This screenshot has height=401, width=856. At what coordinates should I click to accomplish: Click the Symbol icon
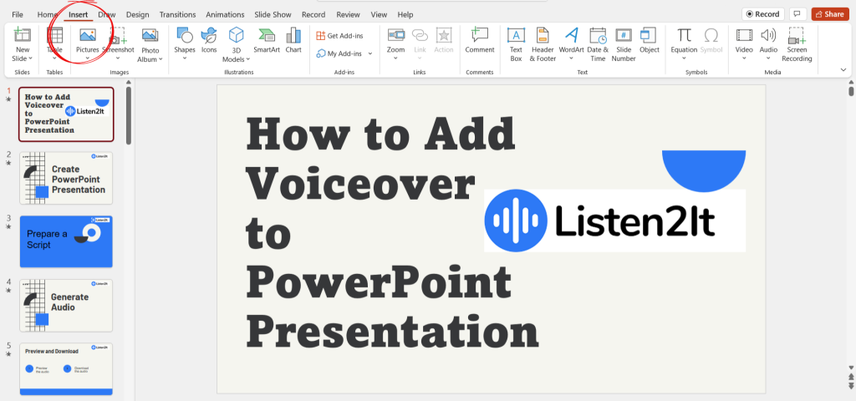tap(711, 35)
